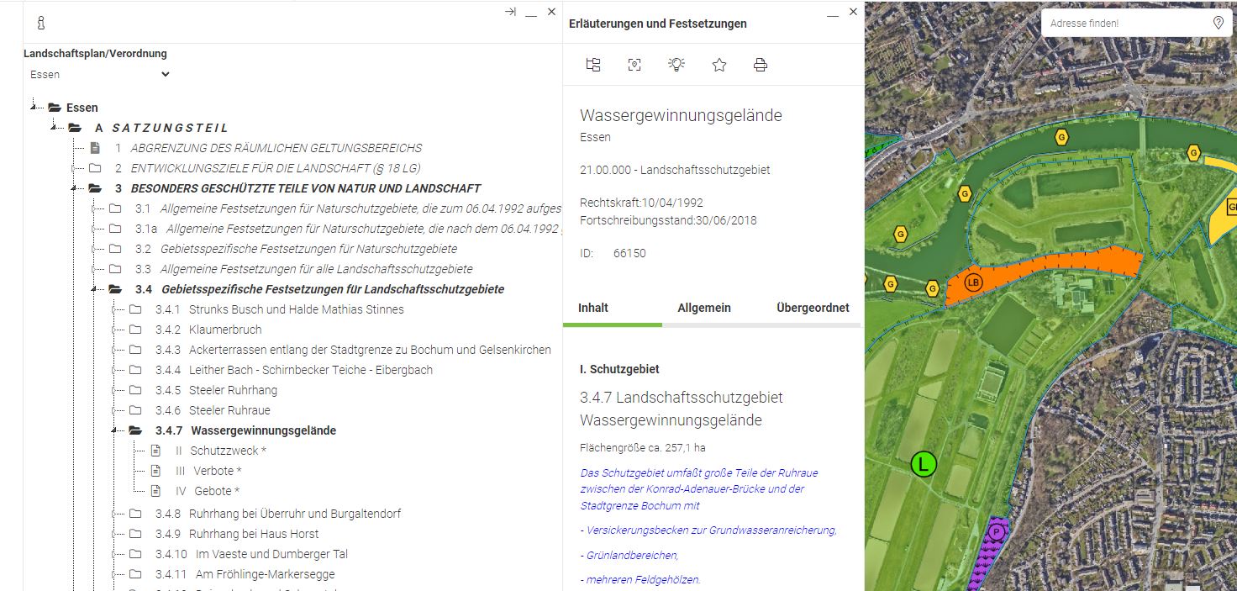Click the tree structure icon in details toolbar
This screenshot has width=1237, height=591.
[x=593, y=65]
